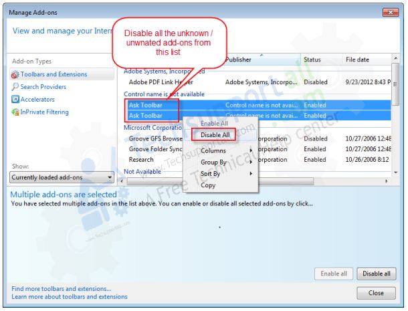Click the vertical scrollbar down arrow

tap(395, 173)
